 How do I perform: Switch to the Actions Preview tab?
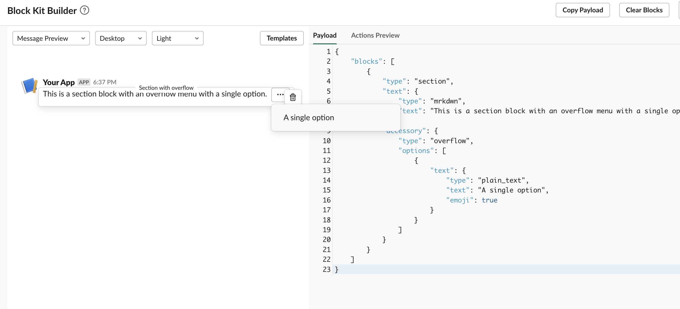(375, 35)
